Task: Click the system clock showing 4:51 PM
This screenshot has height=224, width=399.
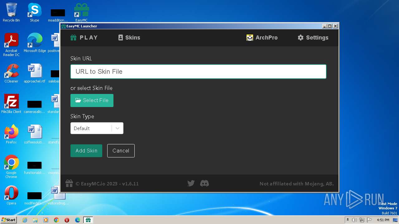Action: [383, 220]
